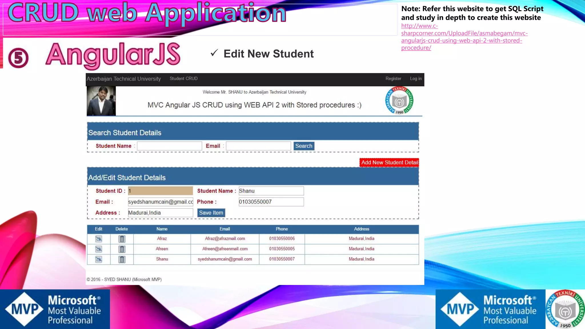Image resolution: width=585 pixels, height=329 pixels.
Task: Click the edit icon in Afraz row
Action: click(99, 239)
